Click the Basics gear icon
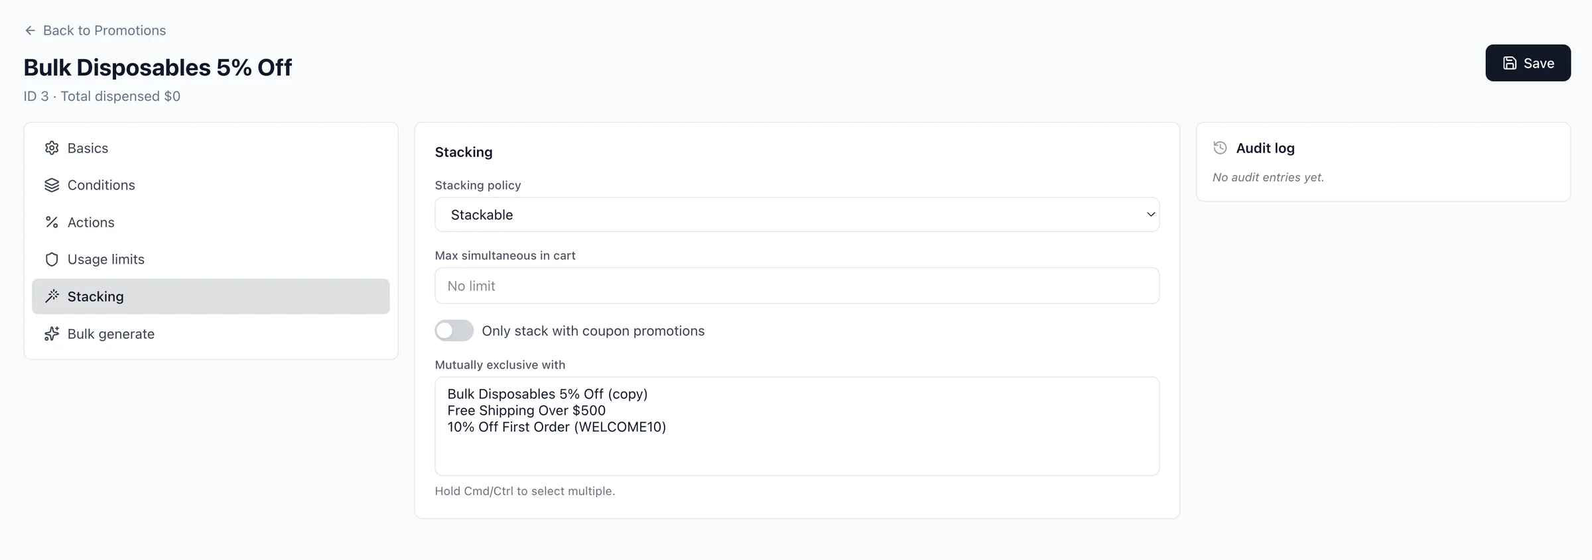Screen dimensions: 1592x560 (52, 148)
